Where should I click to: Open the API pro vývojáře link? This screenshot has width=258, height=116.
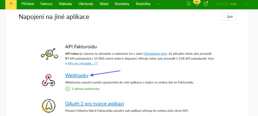(81, 63)
